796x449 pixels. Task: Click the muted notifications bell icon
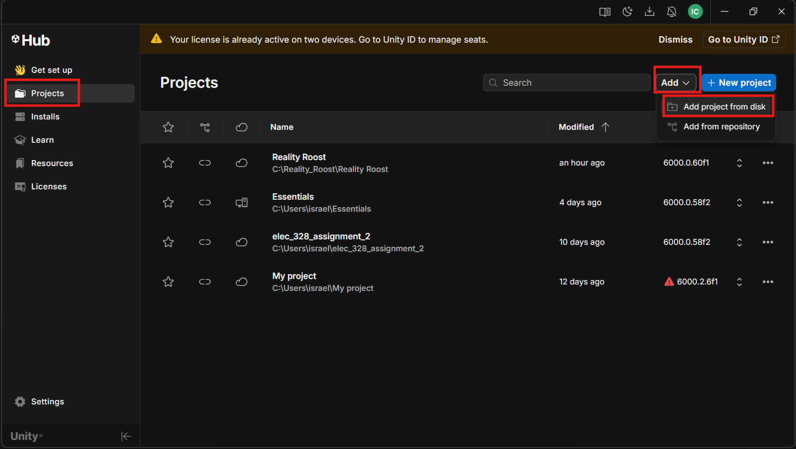click(x=672, y=12)
